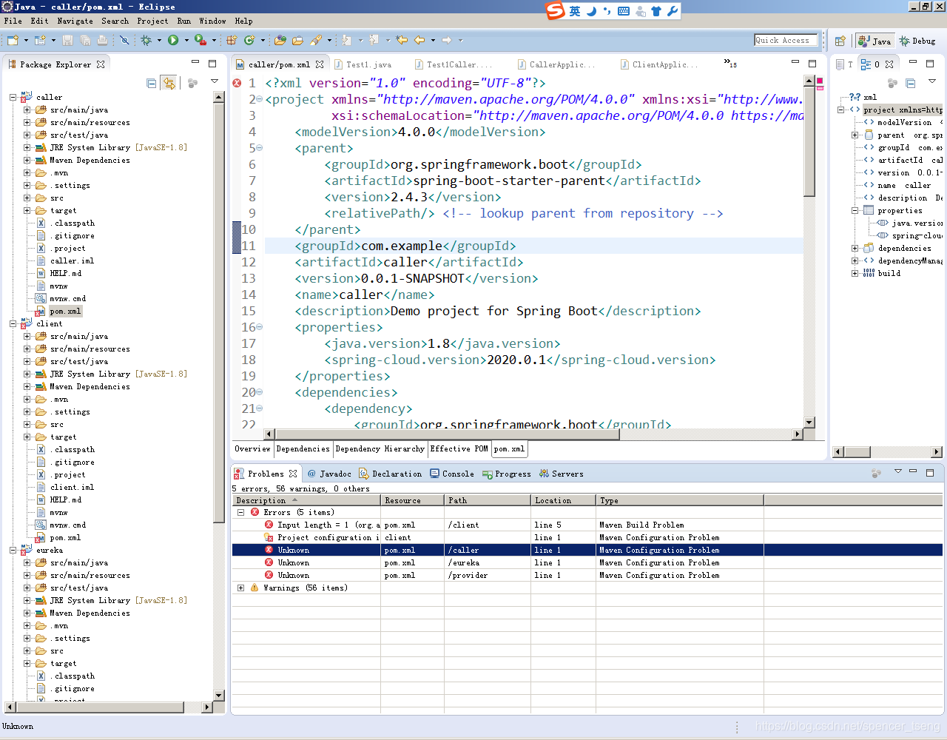The image size is (947, 740).
Task: Click the editor's horizontal scrollbar right arrow
Action: tap(797, 434)
